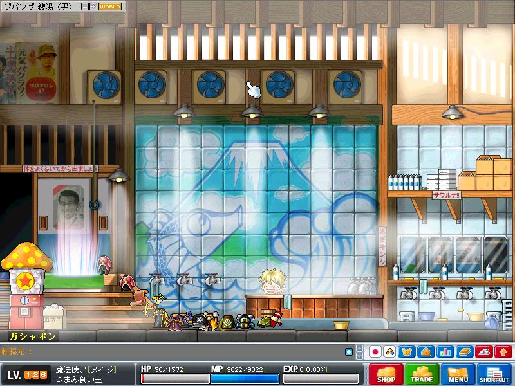Open the inventory bag icon
The width and height of the screenshot is (515, 386).
[x=426, y=352]
